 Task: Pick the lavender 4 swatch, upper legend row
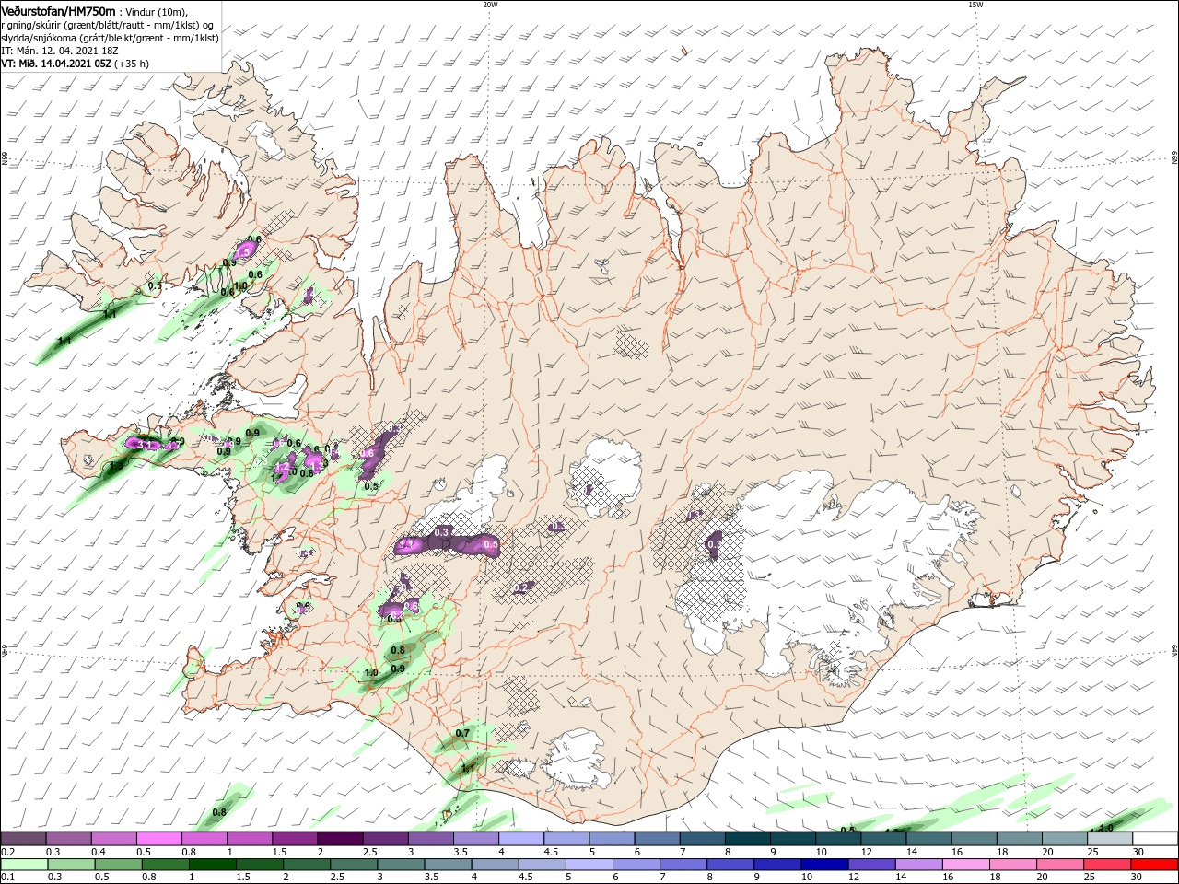pyautogui.click(x=520, y=839)
